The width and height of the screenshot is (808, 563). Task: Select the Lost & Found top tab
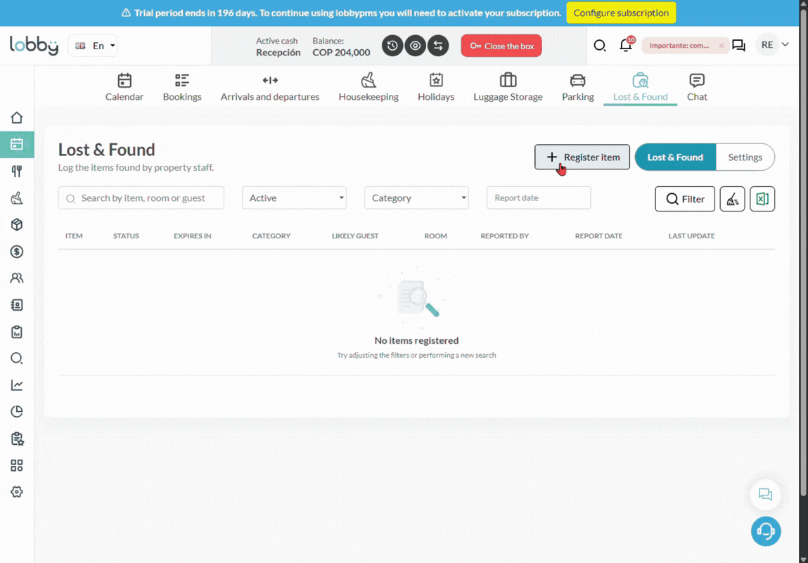(x=640, y=87)
